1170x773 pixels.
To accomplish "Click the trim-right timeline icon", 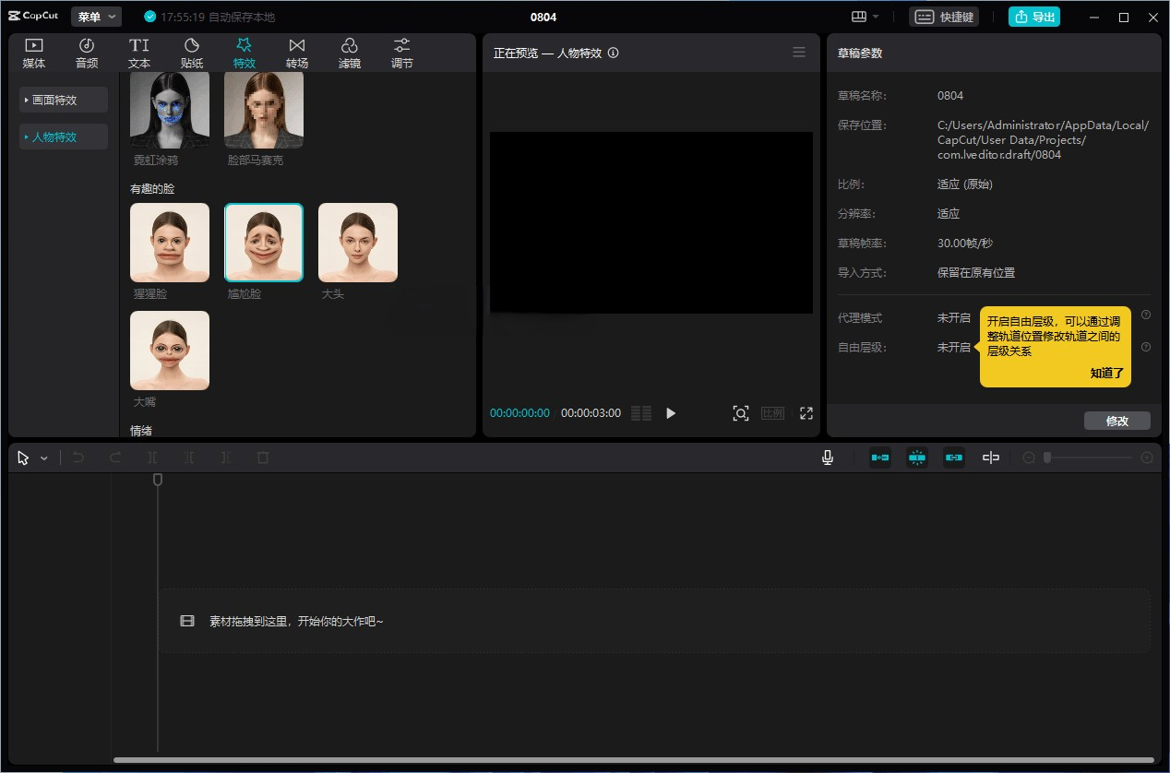I will click(x=226, y=458).
